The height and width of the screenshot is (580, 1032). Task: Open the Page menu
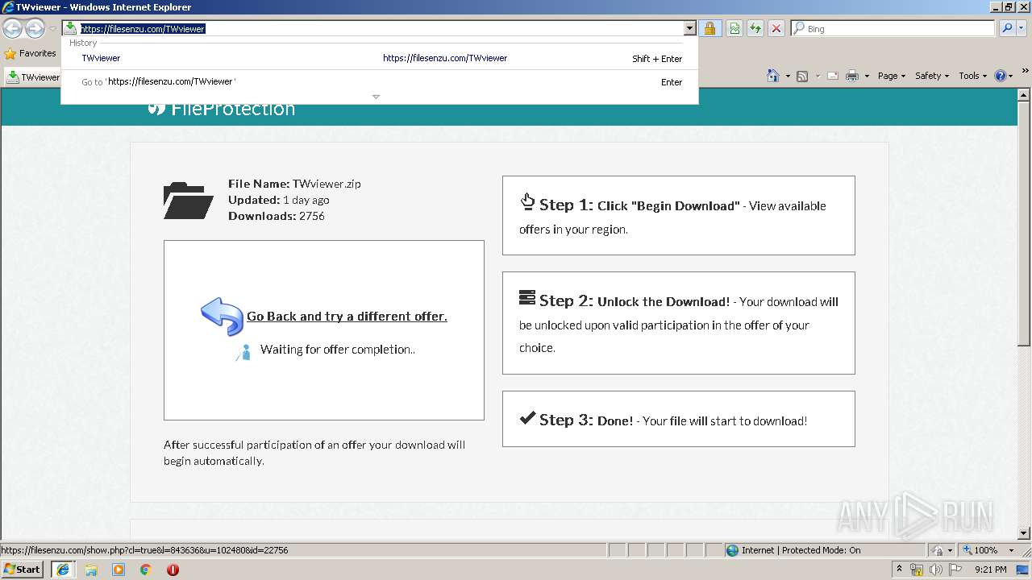pyautogui.click(x=892, y=76)
